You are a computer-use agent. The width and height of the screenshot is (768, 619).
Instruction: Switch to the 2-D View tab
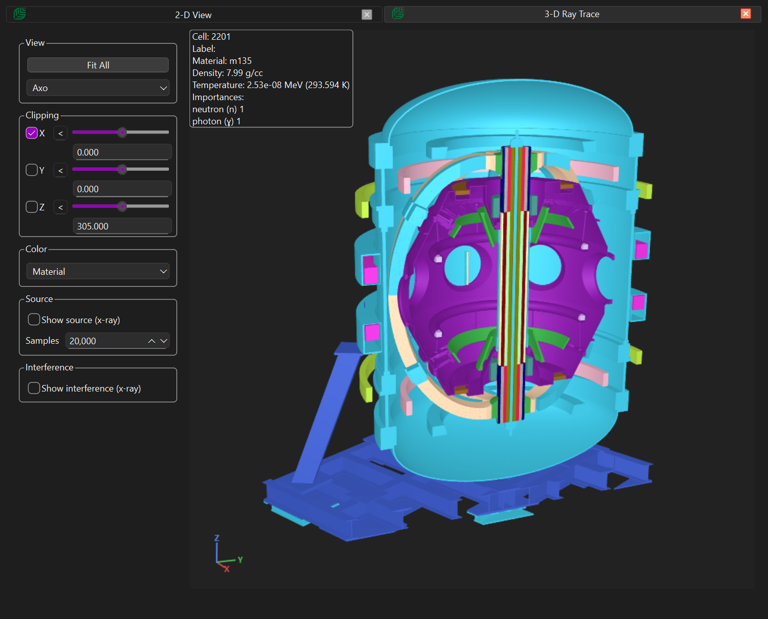tap(194, 15)
